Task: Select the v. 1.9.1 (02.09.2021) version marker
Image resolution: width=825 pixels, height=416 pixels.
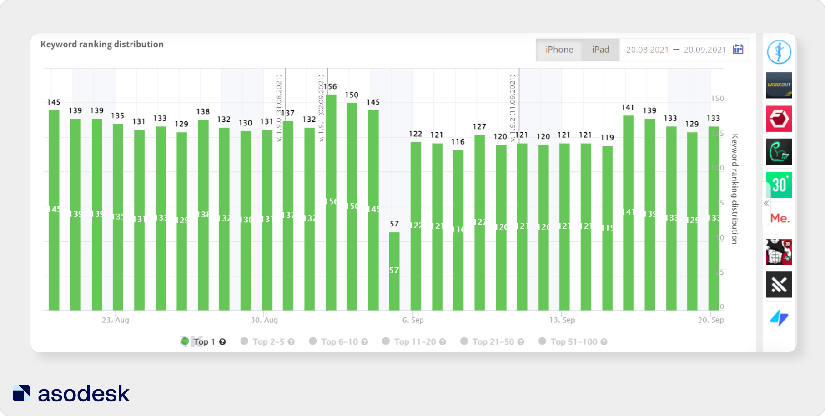Action: [321, 108]
